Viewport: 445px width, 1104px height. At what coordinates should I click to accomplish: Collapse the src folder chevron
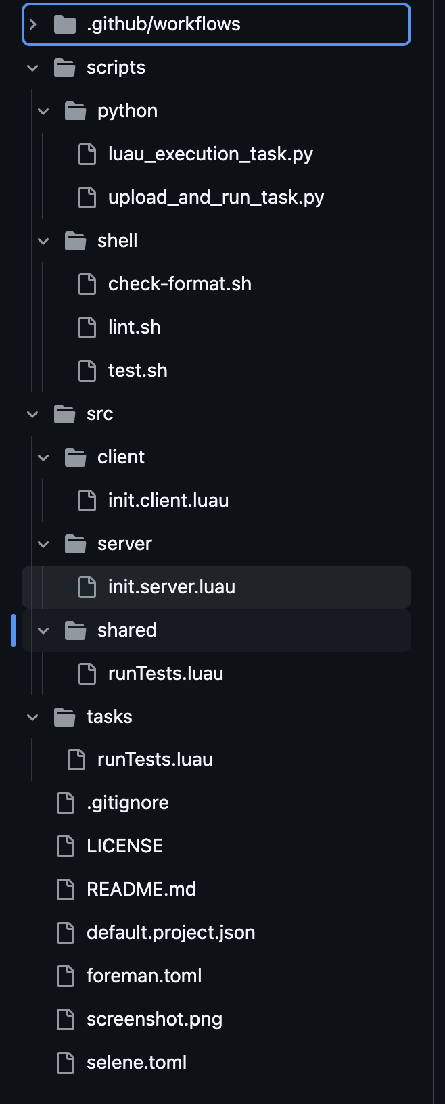pos(33,414)
